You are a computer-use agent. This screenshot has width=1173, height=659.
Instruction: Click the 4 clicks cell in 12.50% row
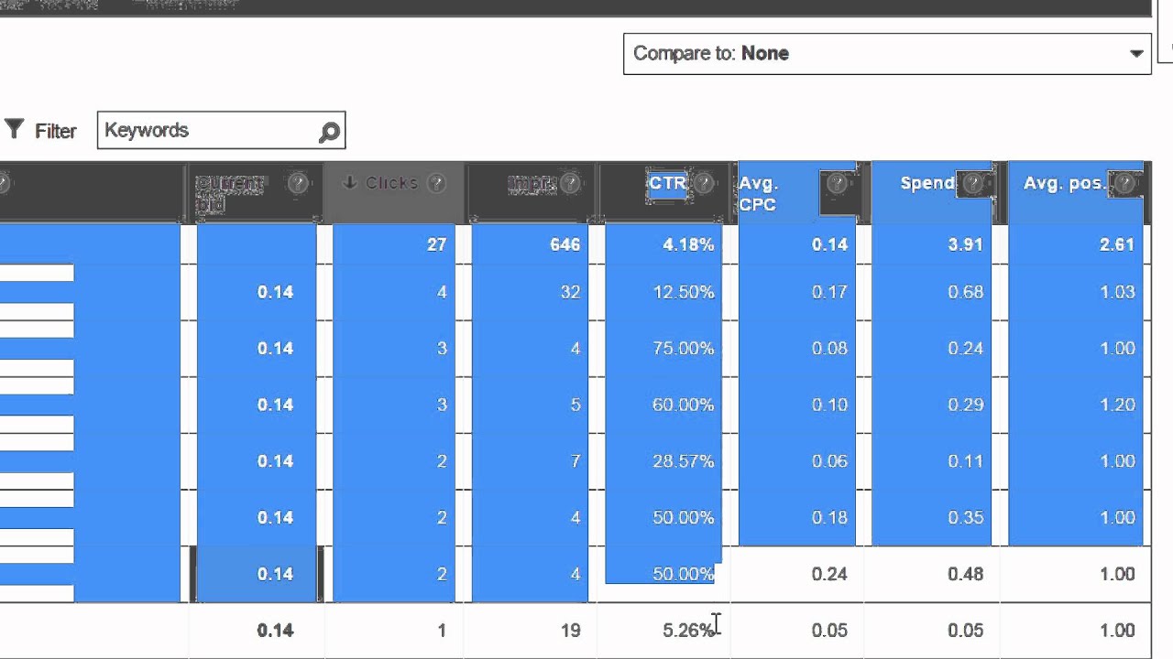coord(442,292)
